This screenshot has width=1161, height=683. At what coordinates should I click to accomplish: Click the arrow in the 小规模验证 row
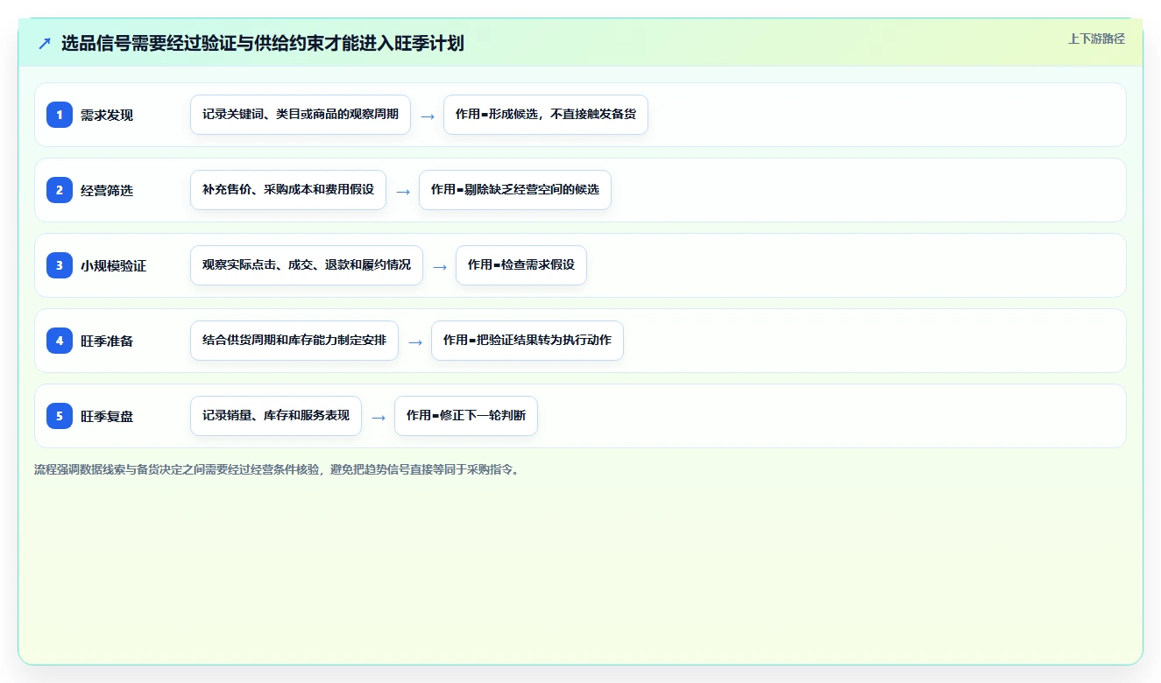440,266
